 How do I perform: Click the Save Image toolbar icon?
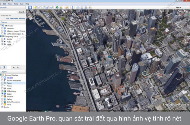point(86,8)
